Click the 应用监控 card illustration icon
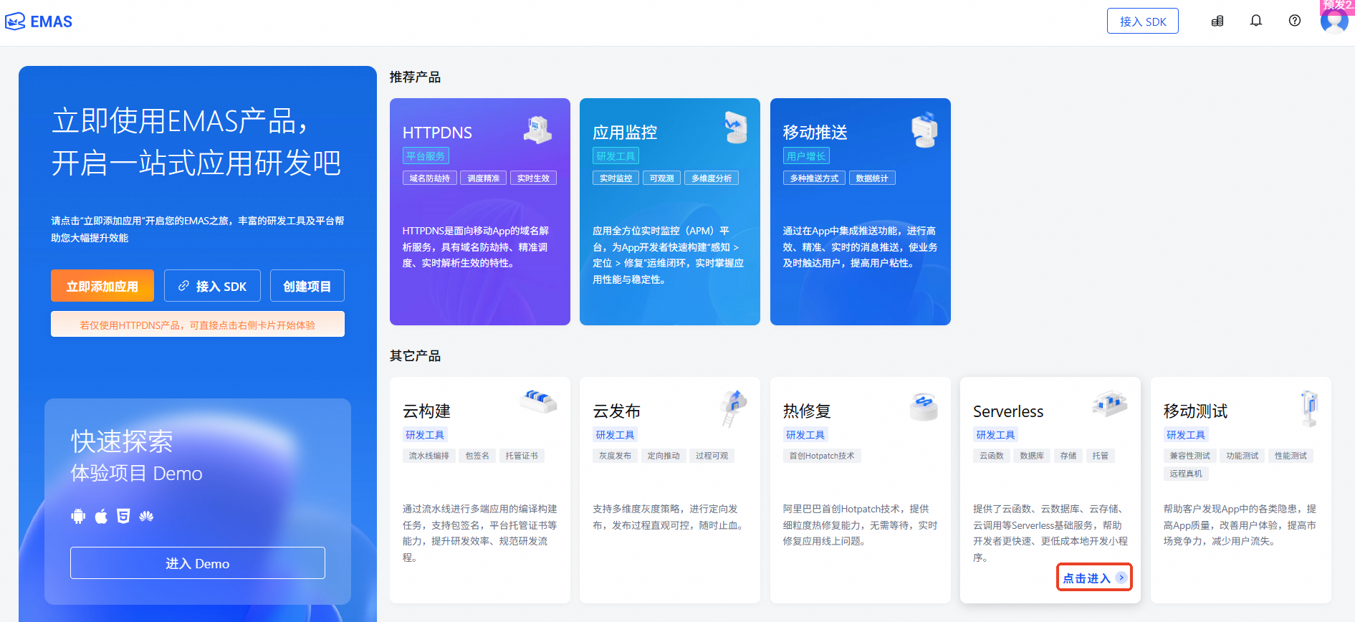Image resolution: width=1355 pixels, height=622 pixels. (x=735, y=128)
